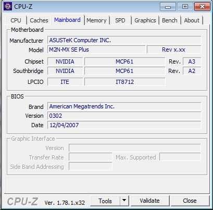The height and width of the screenshot is (210, 213).
Task: Click the Southbridge revision A2 field
Action: point(192,71)
